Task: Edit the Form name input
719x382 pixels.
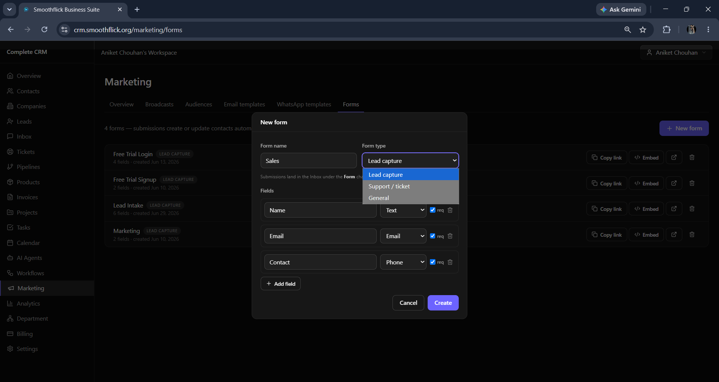Action: pos(309,161)
